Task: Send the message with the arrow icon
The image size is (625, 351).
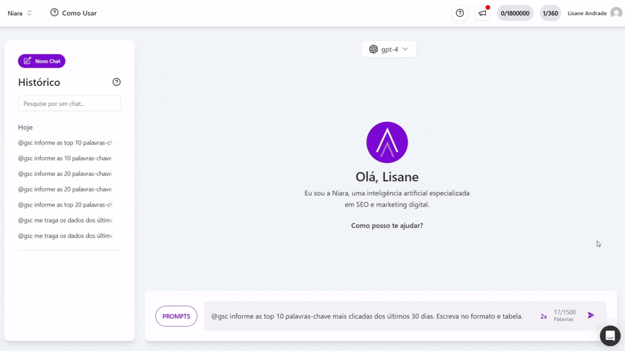Action: pyautogui.click(x=591, y=315)
